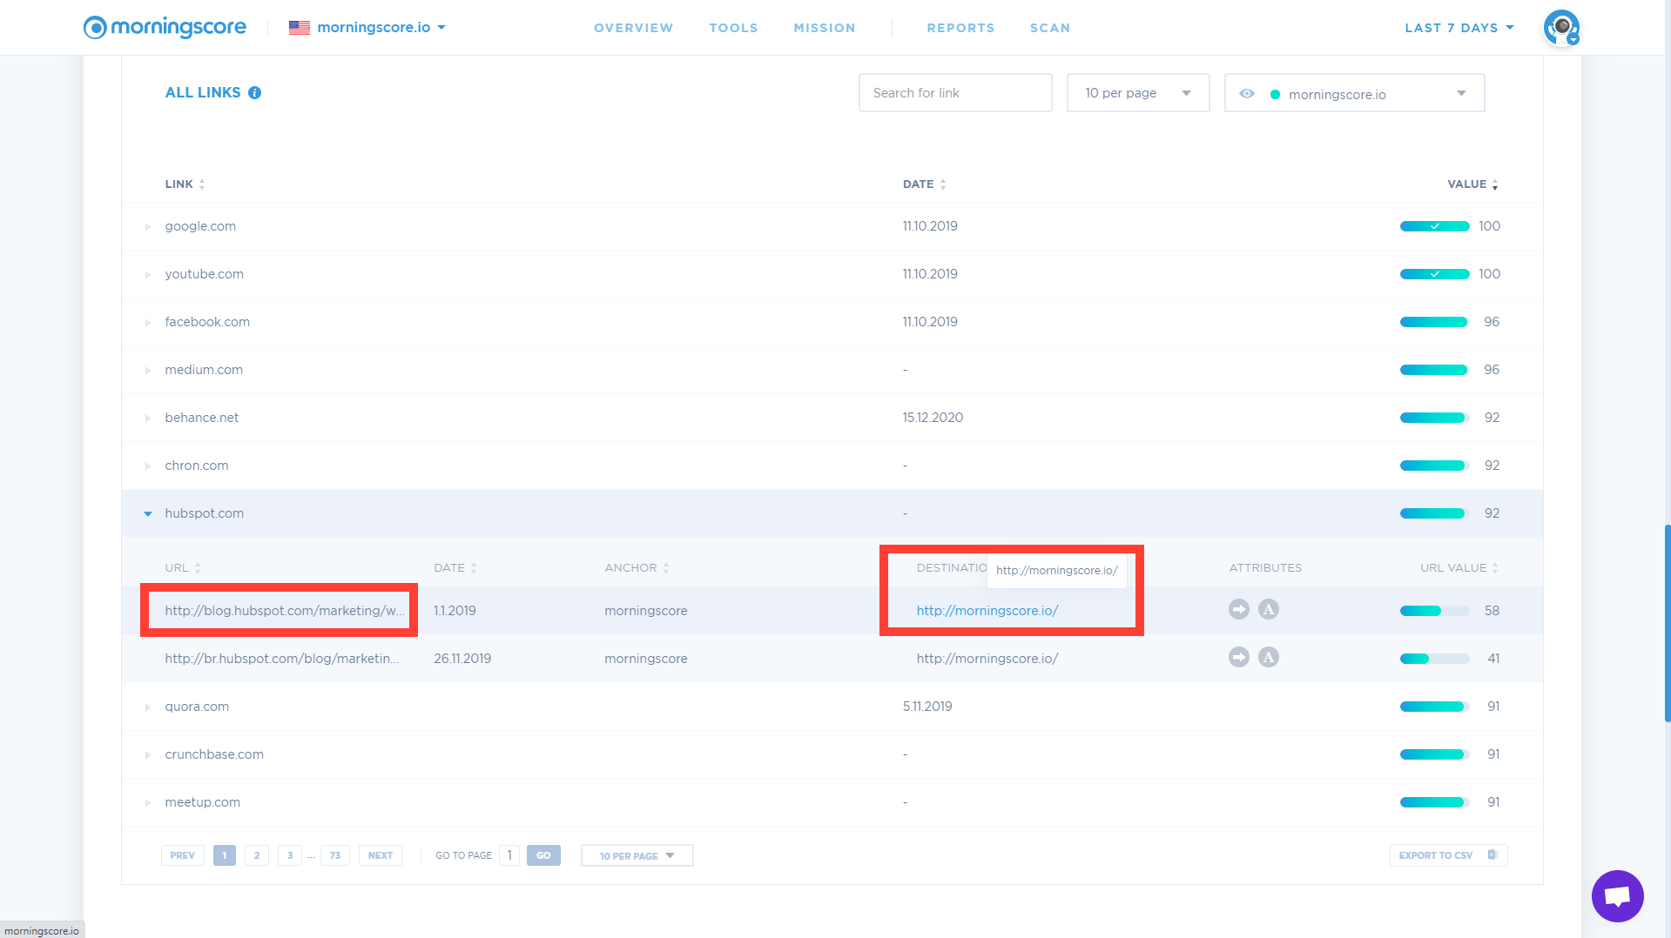Click the Search for link field
Image resolution: width=1671 pixels, height=938 pixels.
[x=955, y=93]
